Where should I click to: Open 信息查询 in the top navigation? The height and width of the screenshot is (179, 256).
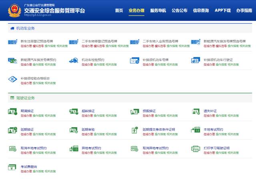pyautogui.click(x=201, y=10)
